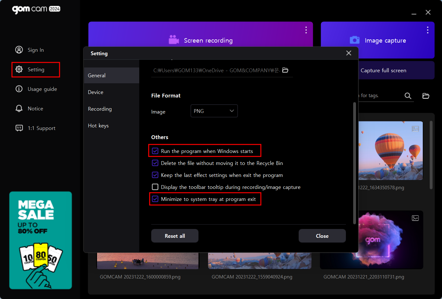Click the save path folder browse icon
This screenshot has height=299, width=442.
pos(285,70)
